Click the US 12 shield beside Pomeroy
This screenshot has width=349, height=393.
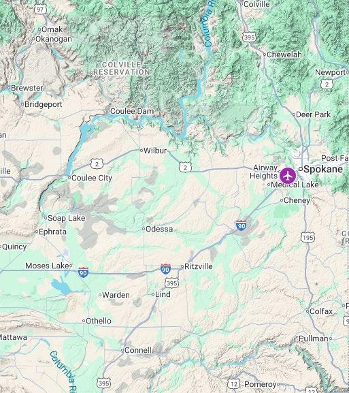(x=234, y=383)
